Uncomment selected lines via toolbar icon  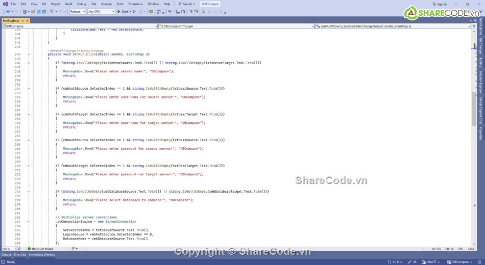pos(196,11)
